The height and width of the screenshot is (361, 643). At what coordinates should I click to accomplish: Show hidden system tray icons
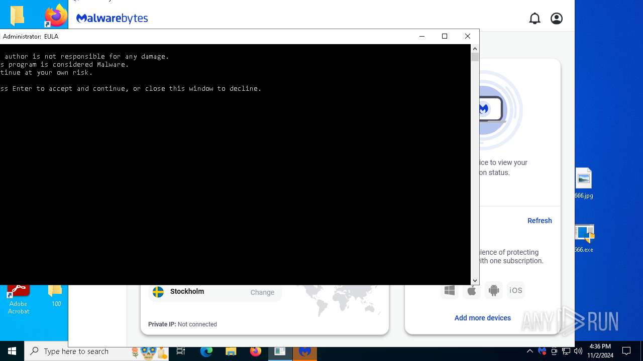pos(529,351)
